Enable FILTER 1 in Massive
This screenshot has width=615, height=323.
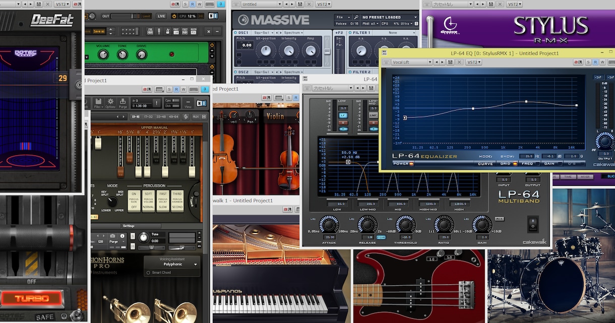(x=350, y=33)
